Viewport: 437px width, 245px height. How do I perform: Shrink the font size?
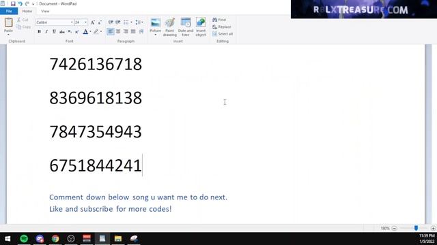point(100,22)
